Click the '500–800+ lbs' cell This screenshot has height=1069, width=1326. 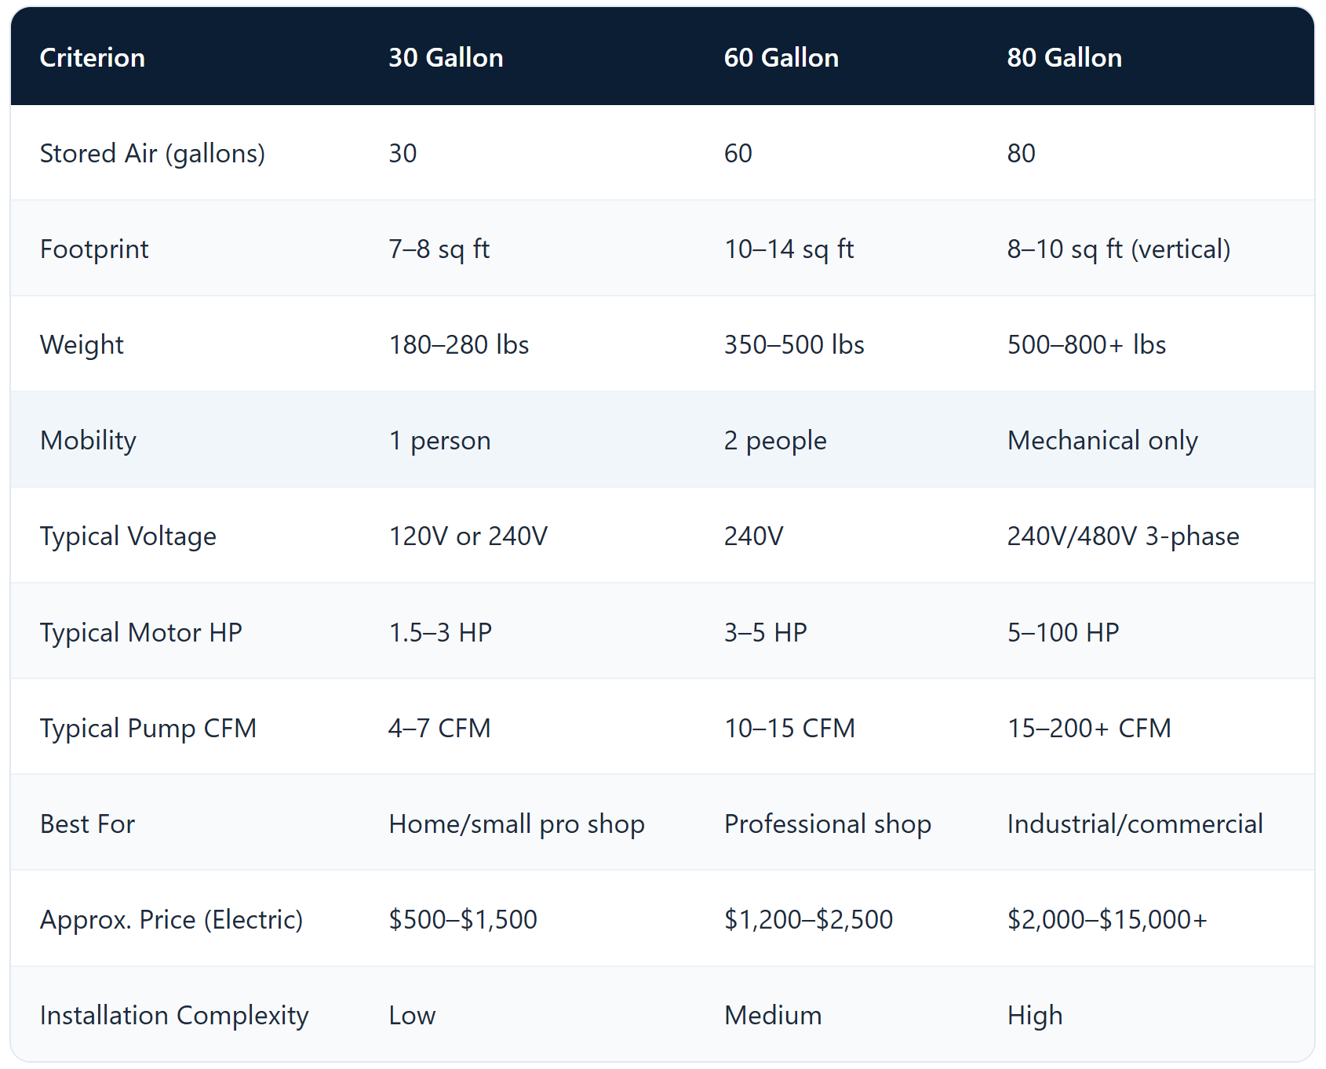tap(1087, 345)
